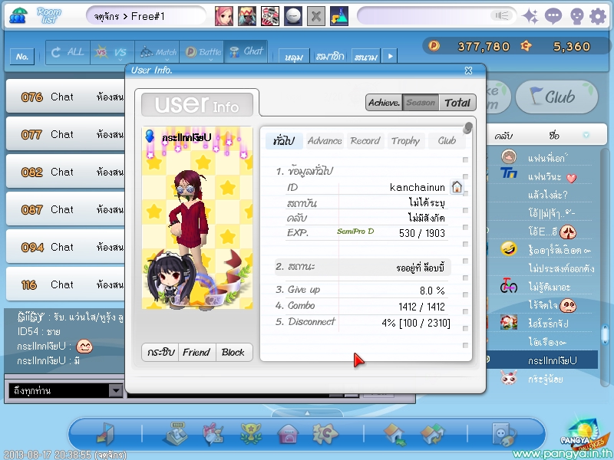This screenshot has width=614, height=460.
Task: Switch to the Trophy tab
Action: tap(406, 141)
